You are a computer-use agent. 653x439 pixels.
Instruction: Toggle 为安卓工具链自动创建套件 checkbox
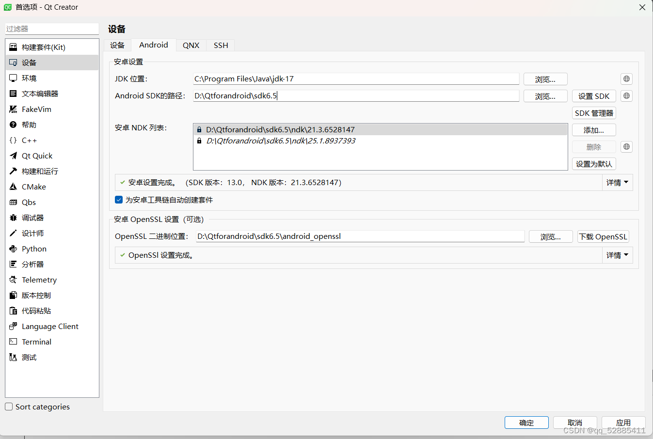pyautogui.click(x=119, y=200)
